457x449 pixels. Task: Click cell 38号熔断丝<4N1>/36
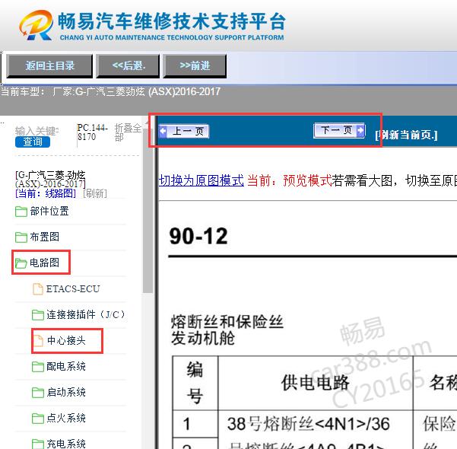(x=309, y=424)
